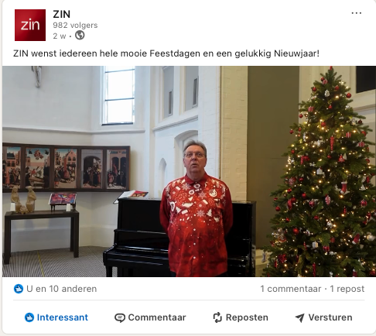376x336 pixels.
Task: Click the speech bubble comment icon
Action: click(x=120, y=317)
